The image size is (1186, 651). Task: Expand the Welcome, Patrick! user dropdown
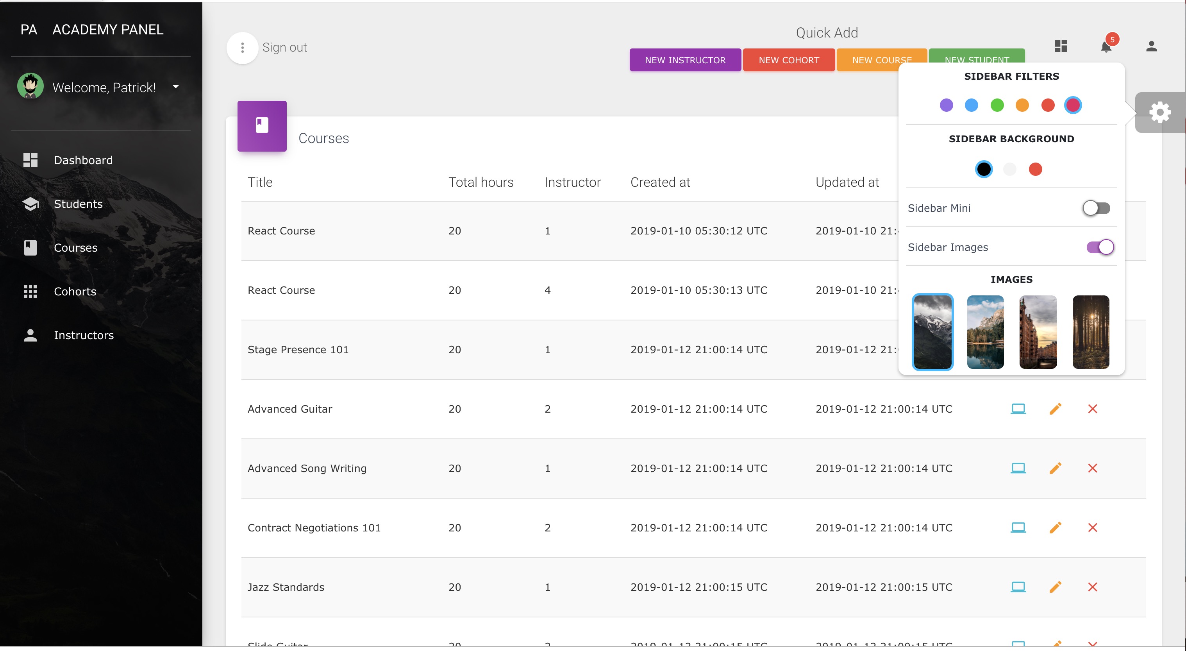(x=175, y=87)
